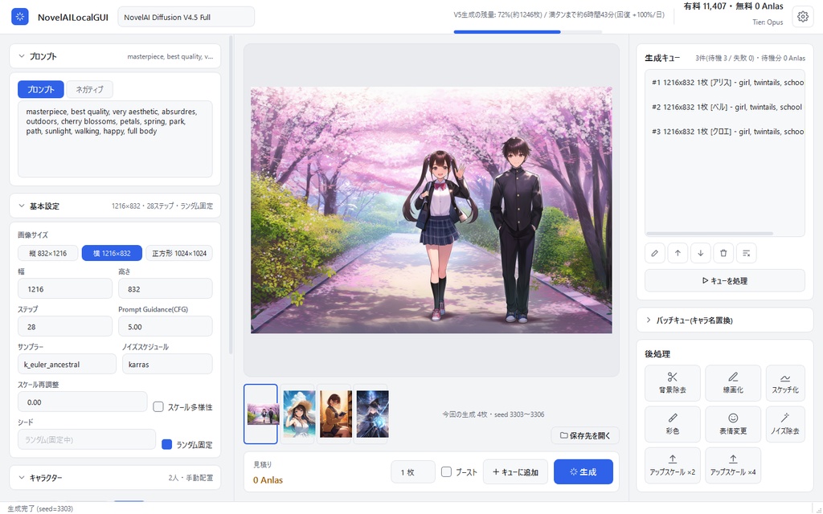Image resolution: width=823 pixels, height=514 pixels.
Task: Open 表情変更 expression change tool
Action: pyautogui.click(x=733, y=424)
